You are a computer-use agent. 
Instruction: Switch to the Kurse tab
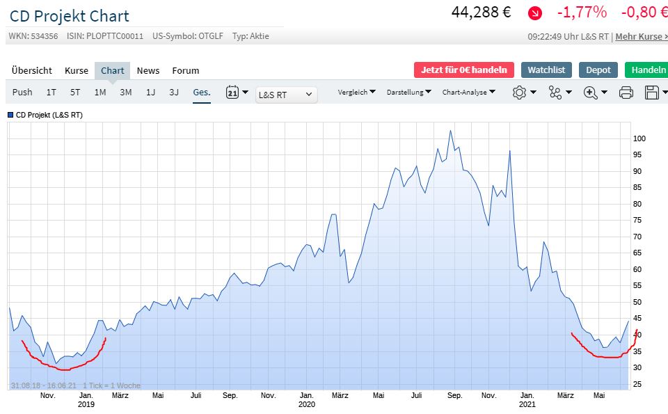point(77,70)
